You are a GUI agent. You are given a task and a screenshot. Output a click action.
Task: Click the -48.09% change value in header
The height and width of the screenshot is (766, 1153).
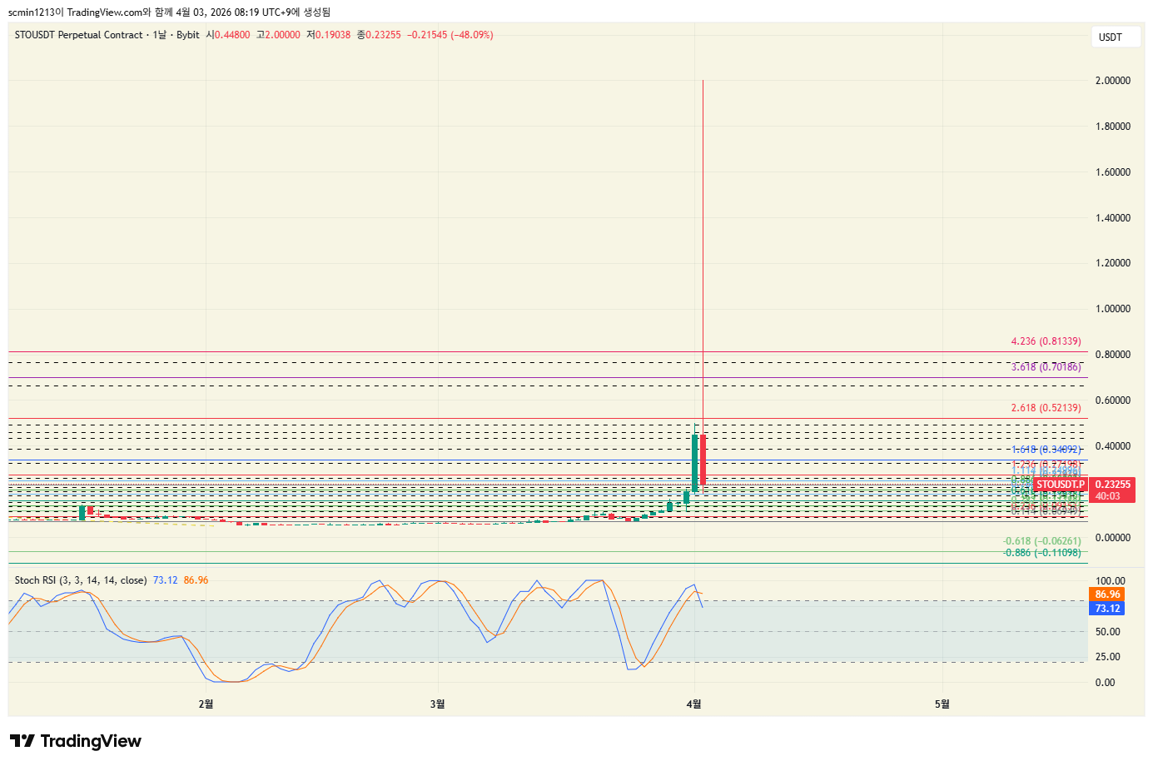coord(472,35)
